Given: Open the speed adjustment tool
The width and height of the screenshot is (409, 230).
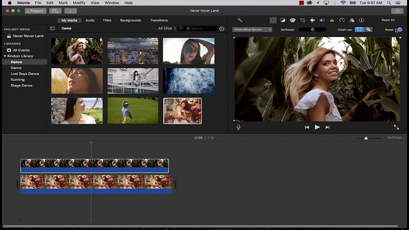Looking at the screenshot, I should click(x=342, y=20).
